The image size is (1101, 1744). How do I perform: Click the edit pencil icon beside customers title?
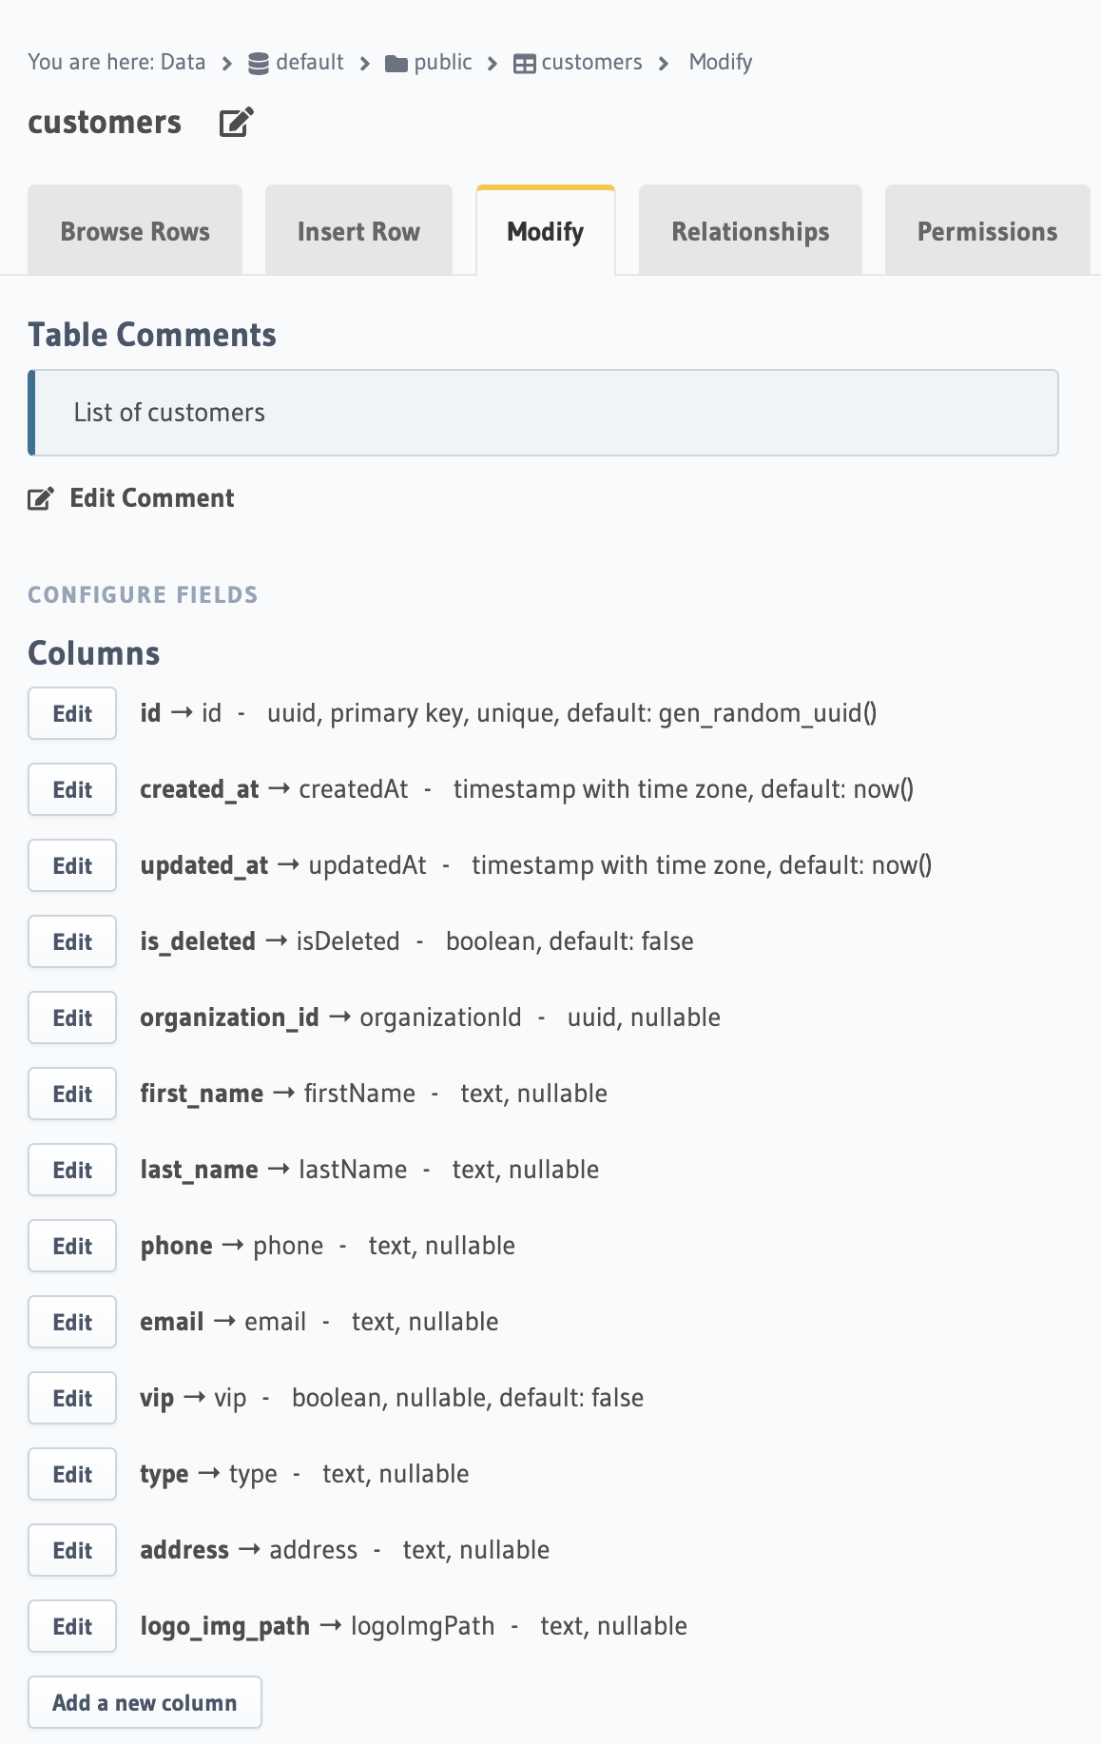[236, 122]
